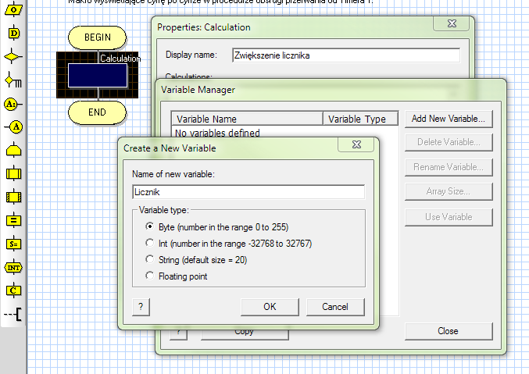
Task: Select the C Code icon
Action: 13,290
